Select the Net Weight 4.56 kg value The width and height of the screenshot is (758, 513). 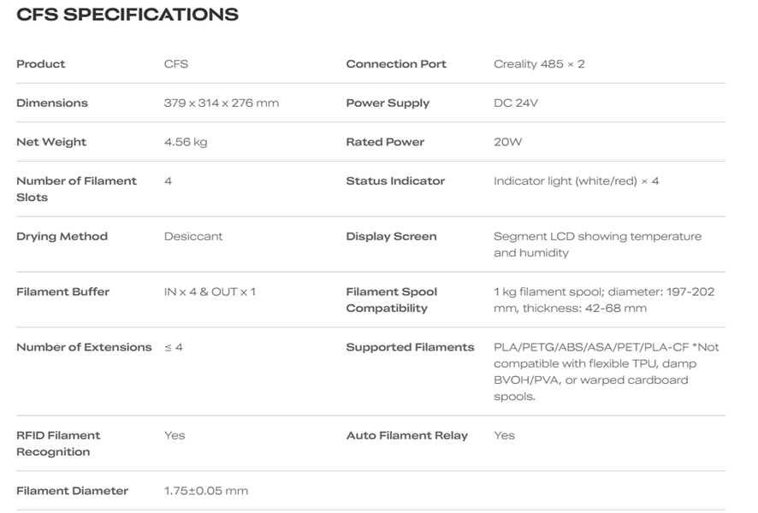pyautogui.click(x=186, y=142)
